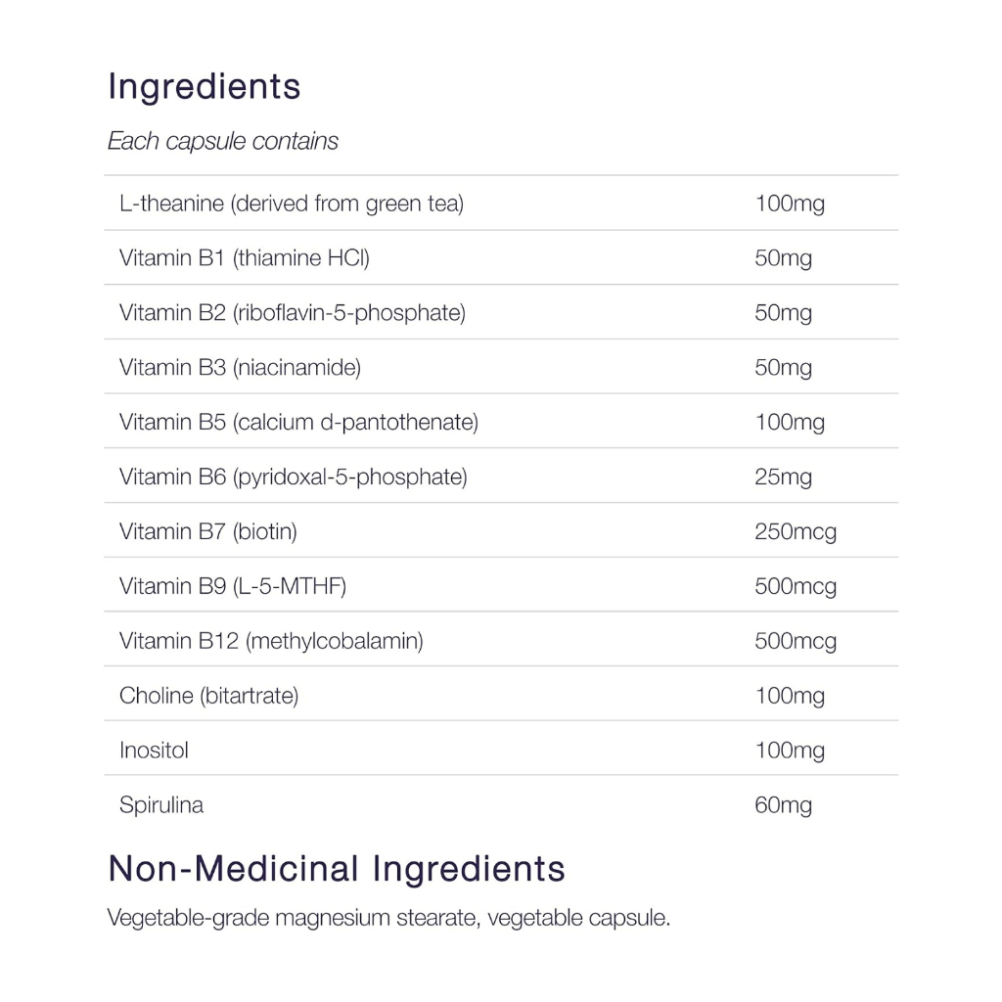
Task: Click the Non-Medicinal Ingredients heading
Action: [336, 868]
